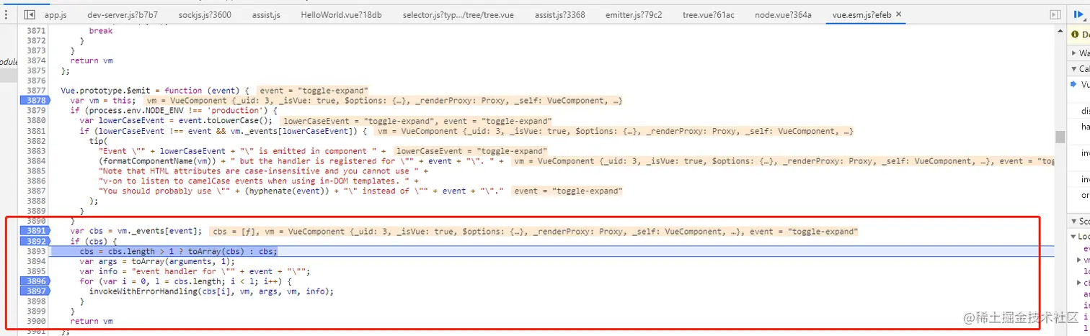The width and height of the screenshot is (1090, 336).
Task: Expand the vm variable in scope
Action: click(x=1080, y=260)
